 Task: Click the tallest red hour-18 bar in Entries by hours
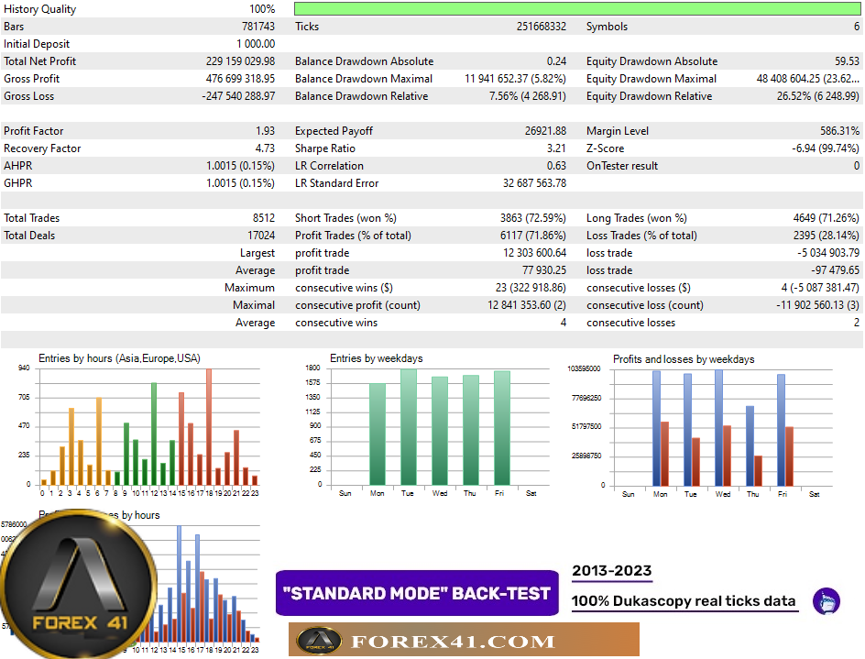[x=209, y=426]
